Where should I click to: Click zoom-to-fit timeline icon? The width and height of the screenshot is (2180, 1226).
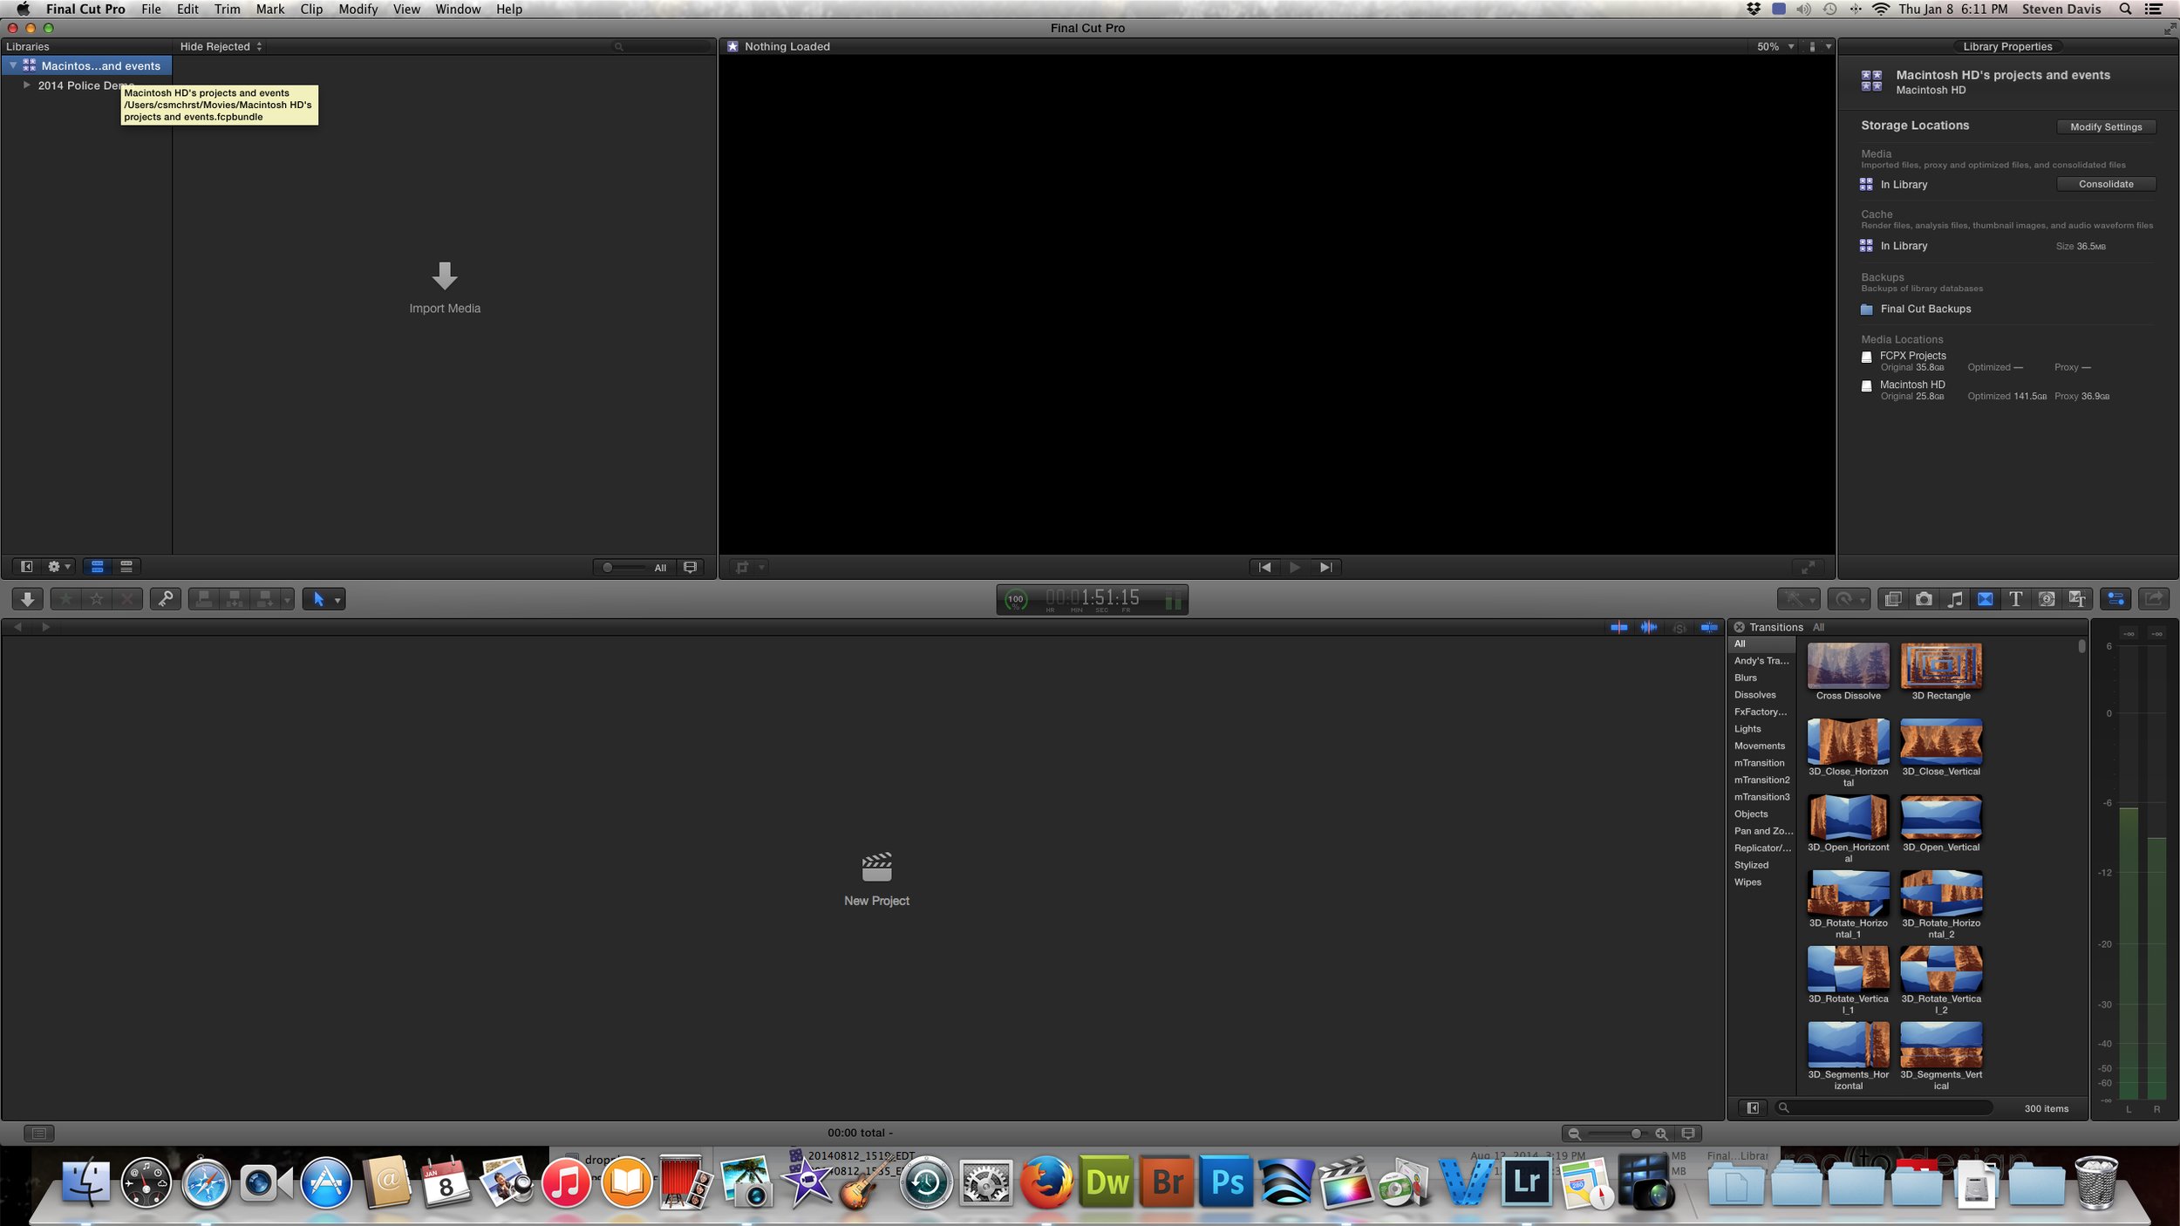pyautogui.click(x=1688, y=1134)
